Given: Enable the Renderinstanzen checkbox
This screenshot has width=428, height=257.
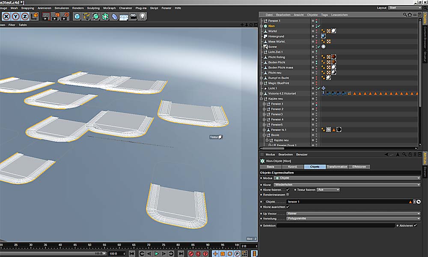Looking at the screenshot, I should [288, 195].
